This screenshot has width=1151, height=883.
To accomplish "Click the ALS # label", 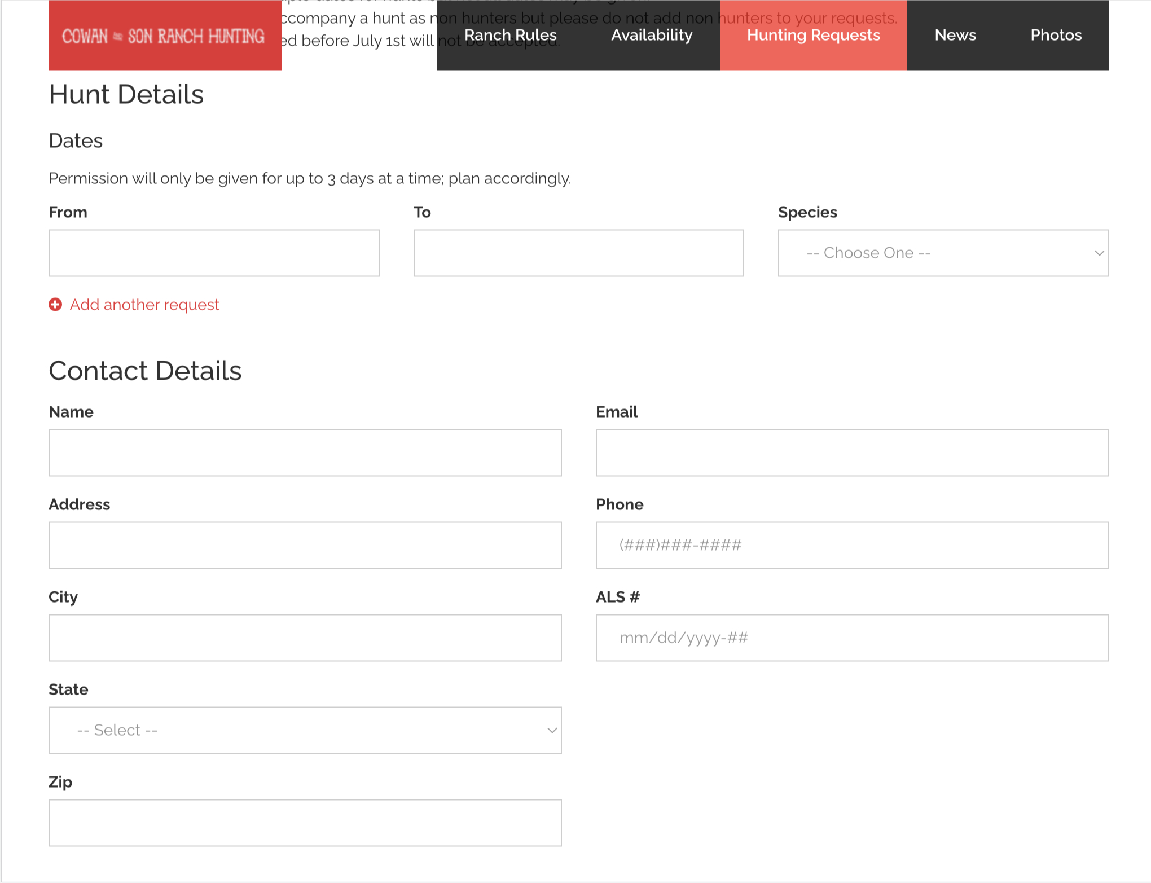I will [x=618, y=597].
